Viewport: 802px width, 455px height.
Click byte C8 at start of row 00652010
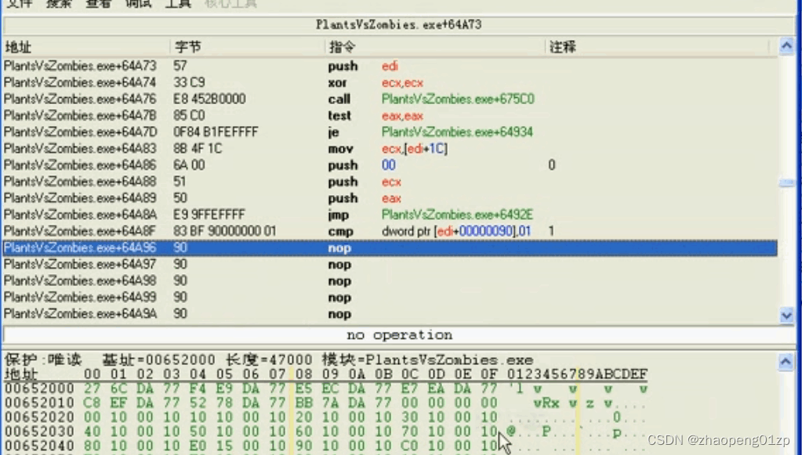(x=92, y=403)
